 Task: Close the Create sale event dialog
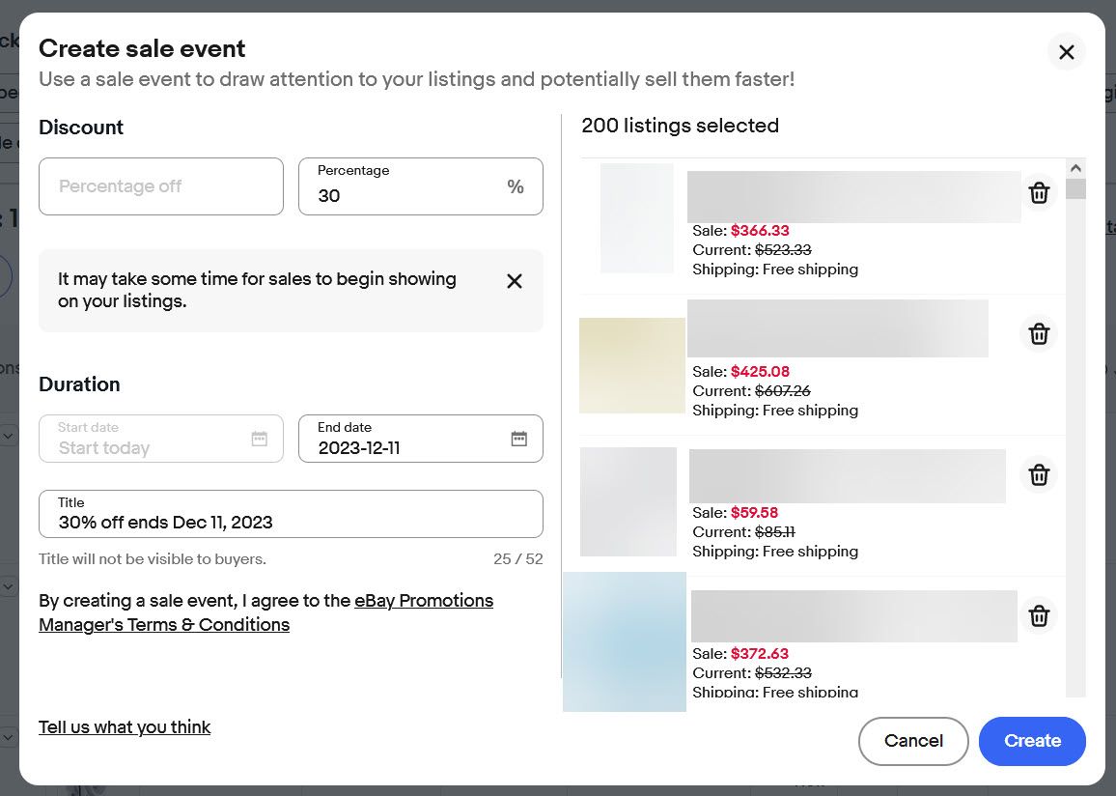pyautogui.click(x=1066, y=52)
